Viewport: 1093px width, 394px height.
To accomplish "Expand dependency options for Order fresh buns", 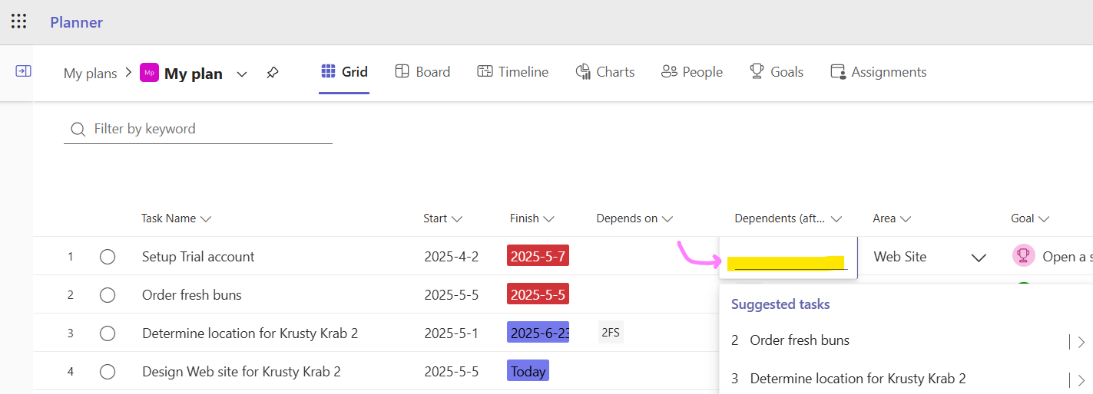I will pyautogui.click(x=1080, y=342).
